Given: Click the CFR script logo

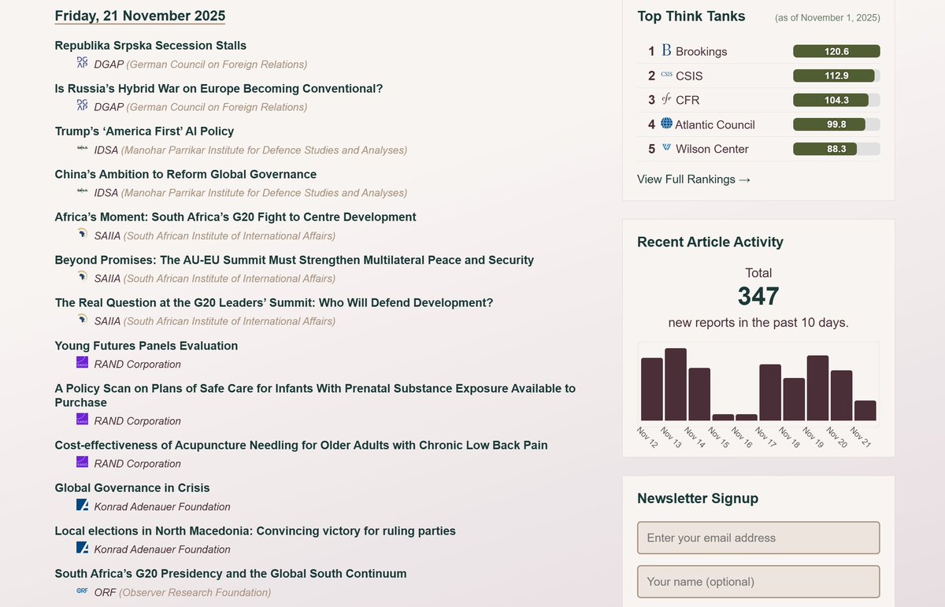Looking at the screenshot, I should [x=666, y=100].
